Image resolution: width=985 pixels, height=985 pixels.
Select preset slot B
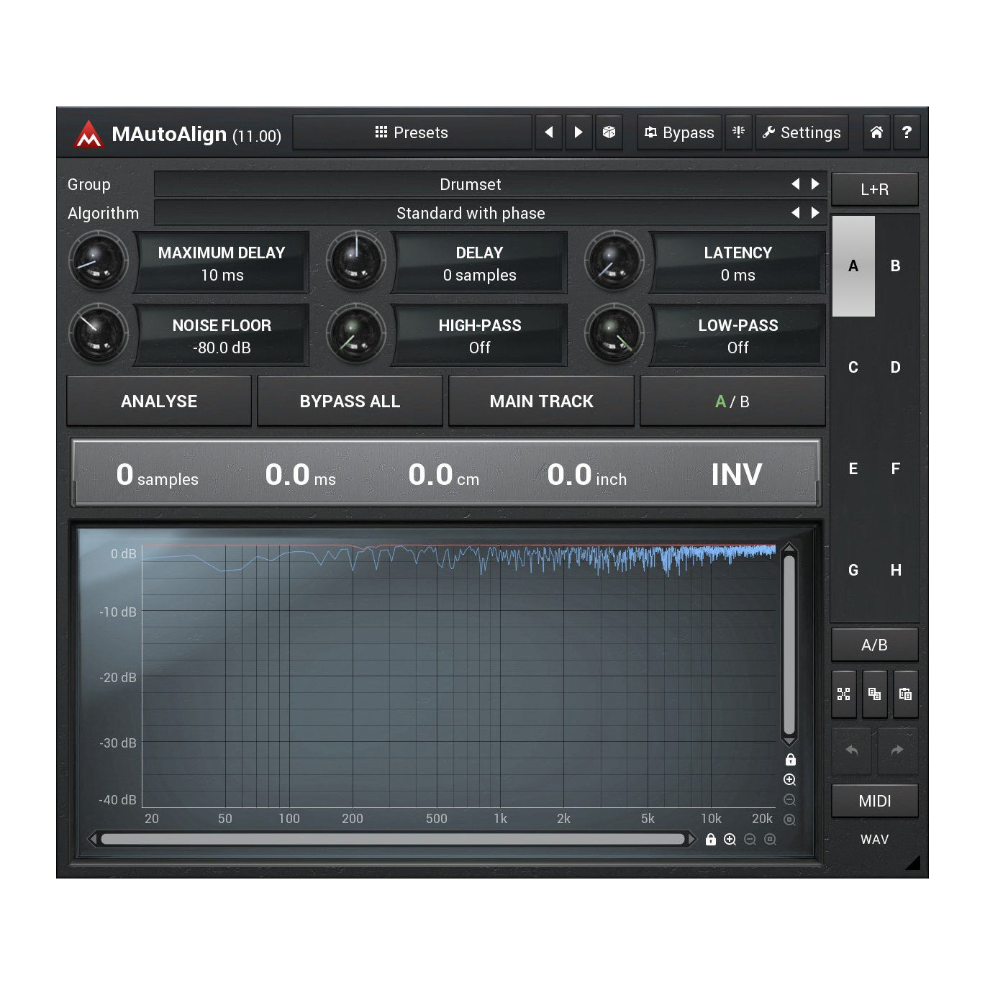(895, 266)
